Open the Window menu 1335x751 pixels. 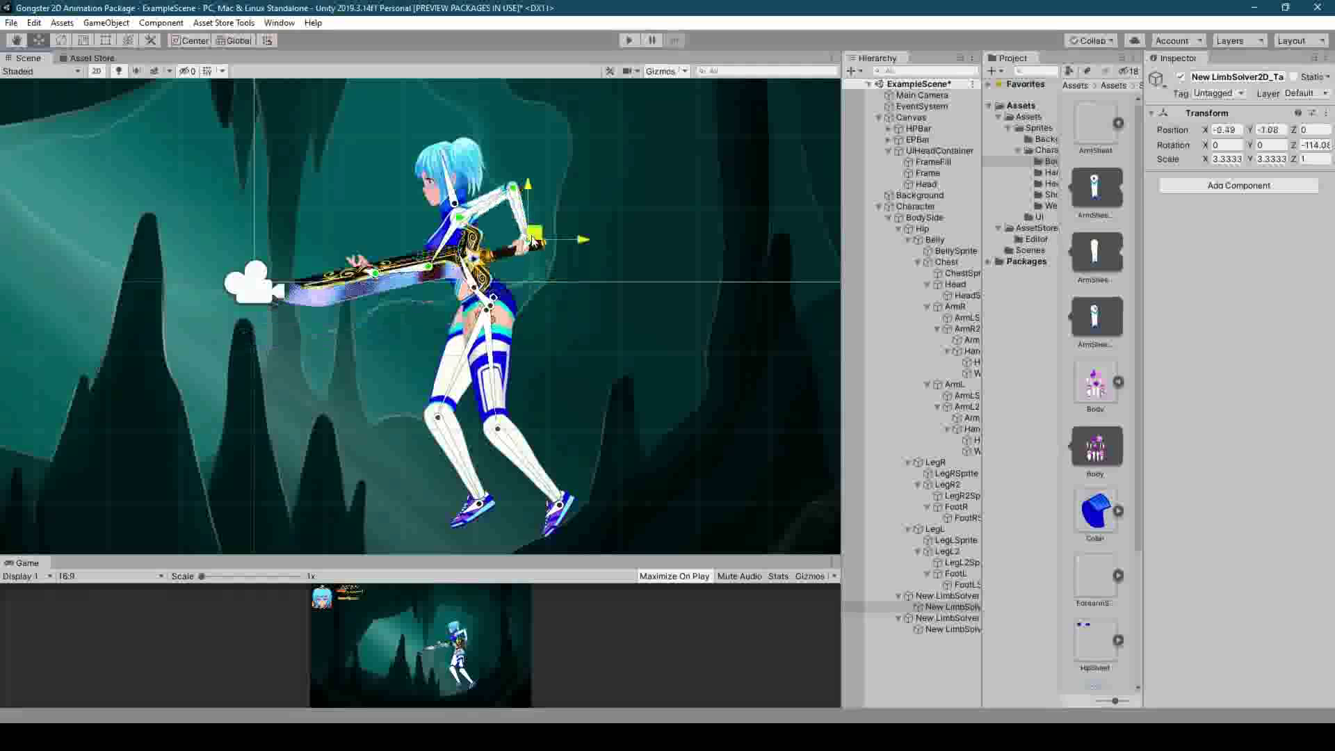tap(280, 23)
